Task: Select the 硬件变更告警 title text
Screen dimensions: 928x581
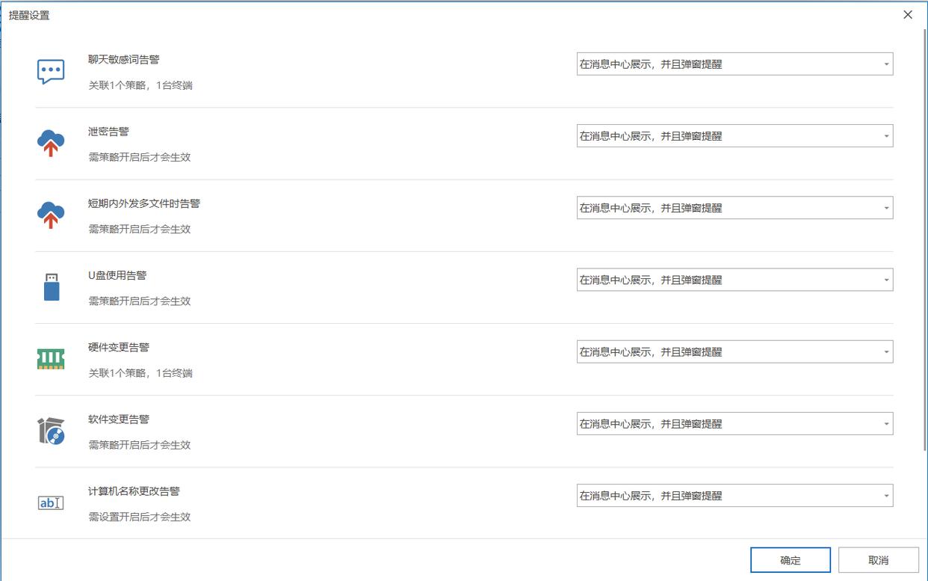Action: point(119,347)
